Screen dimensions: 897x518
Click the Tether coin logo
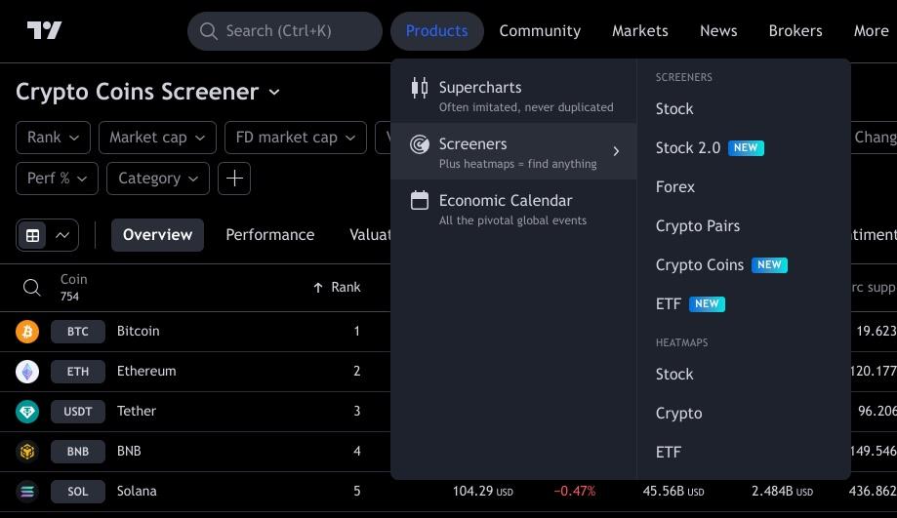point(27,412)
